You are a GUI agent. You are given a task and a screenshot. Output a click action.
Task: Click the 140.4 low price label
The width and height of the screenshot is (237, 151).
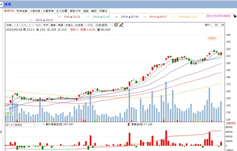8,113
